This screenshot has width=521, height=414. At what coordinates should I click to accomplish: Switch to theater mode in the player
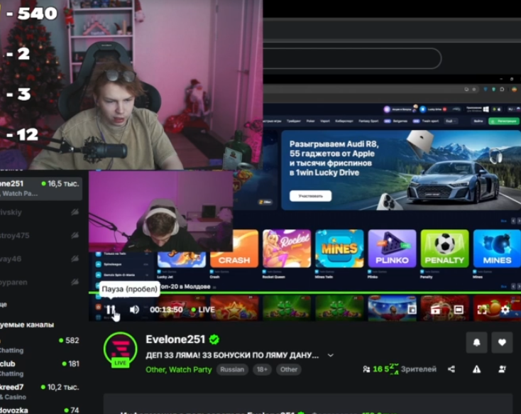[459, 310]
